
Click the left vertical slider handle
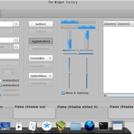pos(69,73)
